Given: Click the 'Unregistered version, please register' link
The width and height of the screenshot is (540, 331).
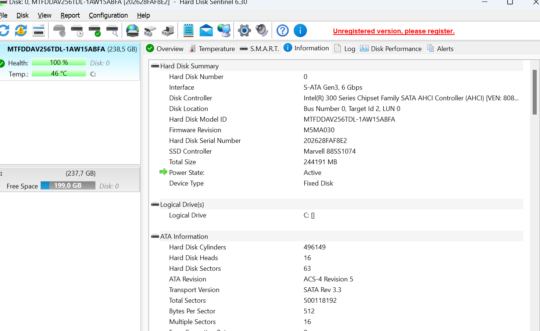Looking at the screenshot, I should [x=394, y=31].
